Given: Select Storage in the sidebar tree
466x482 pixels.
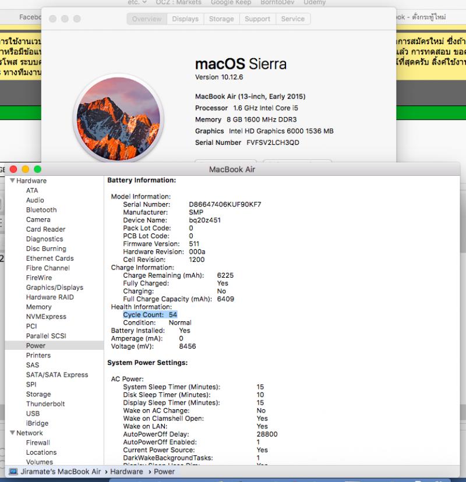Looking at the screenshot, I should (x=38, y=394).
